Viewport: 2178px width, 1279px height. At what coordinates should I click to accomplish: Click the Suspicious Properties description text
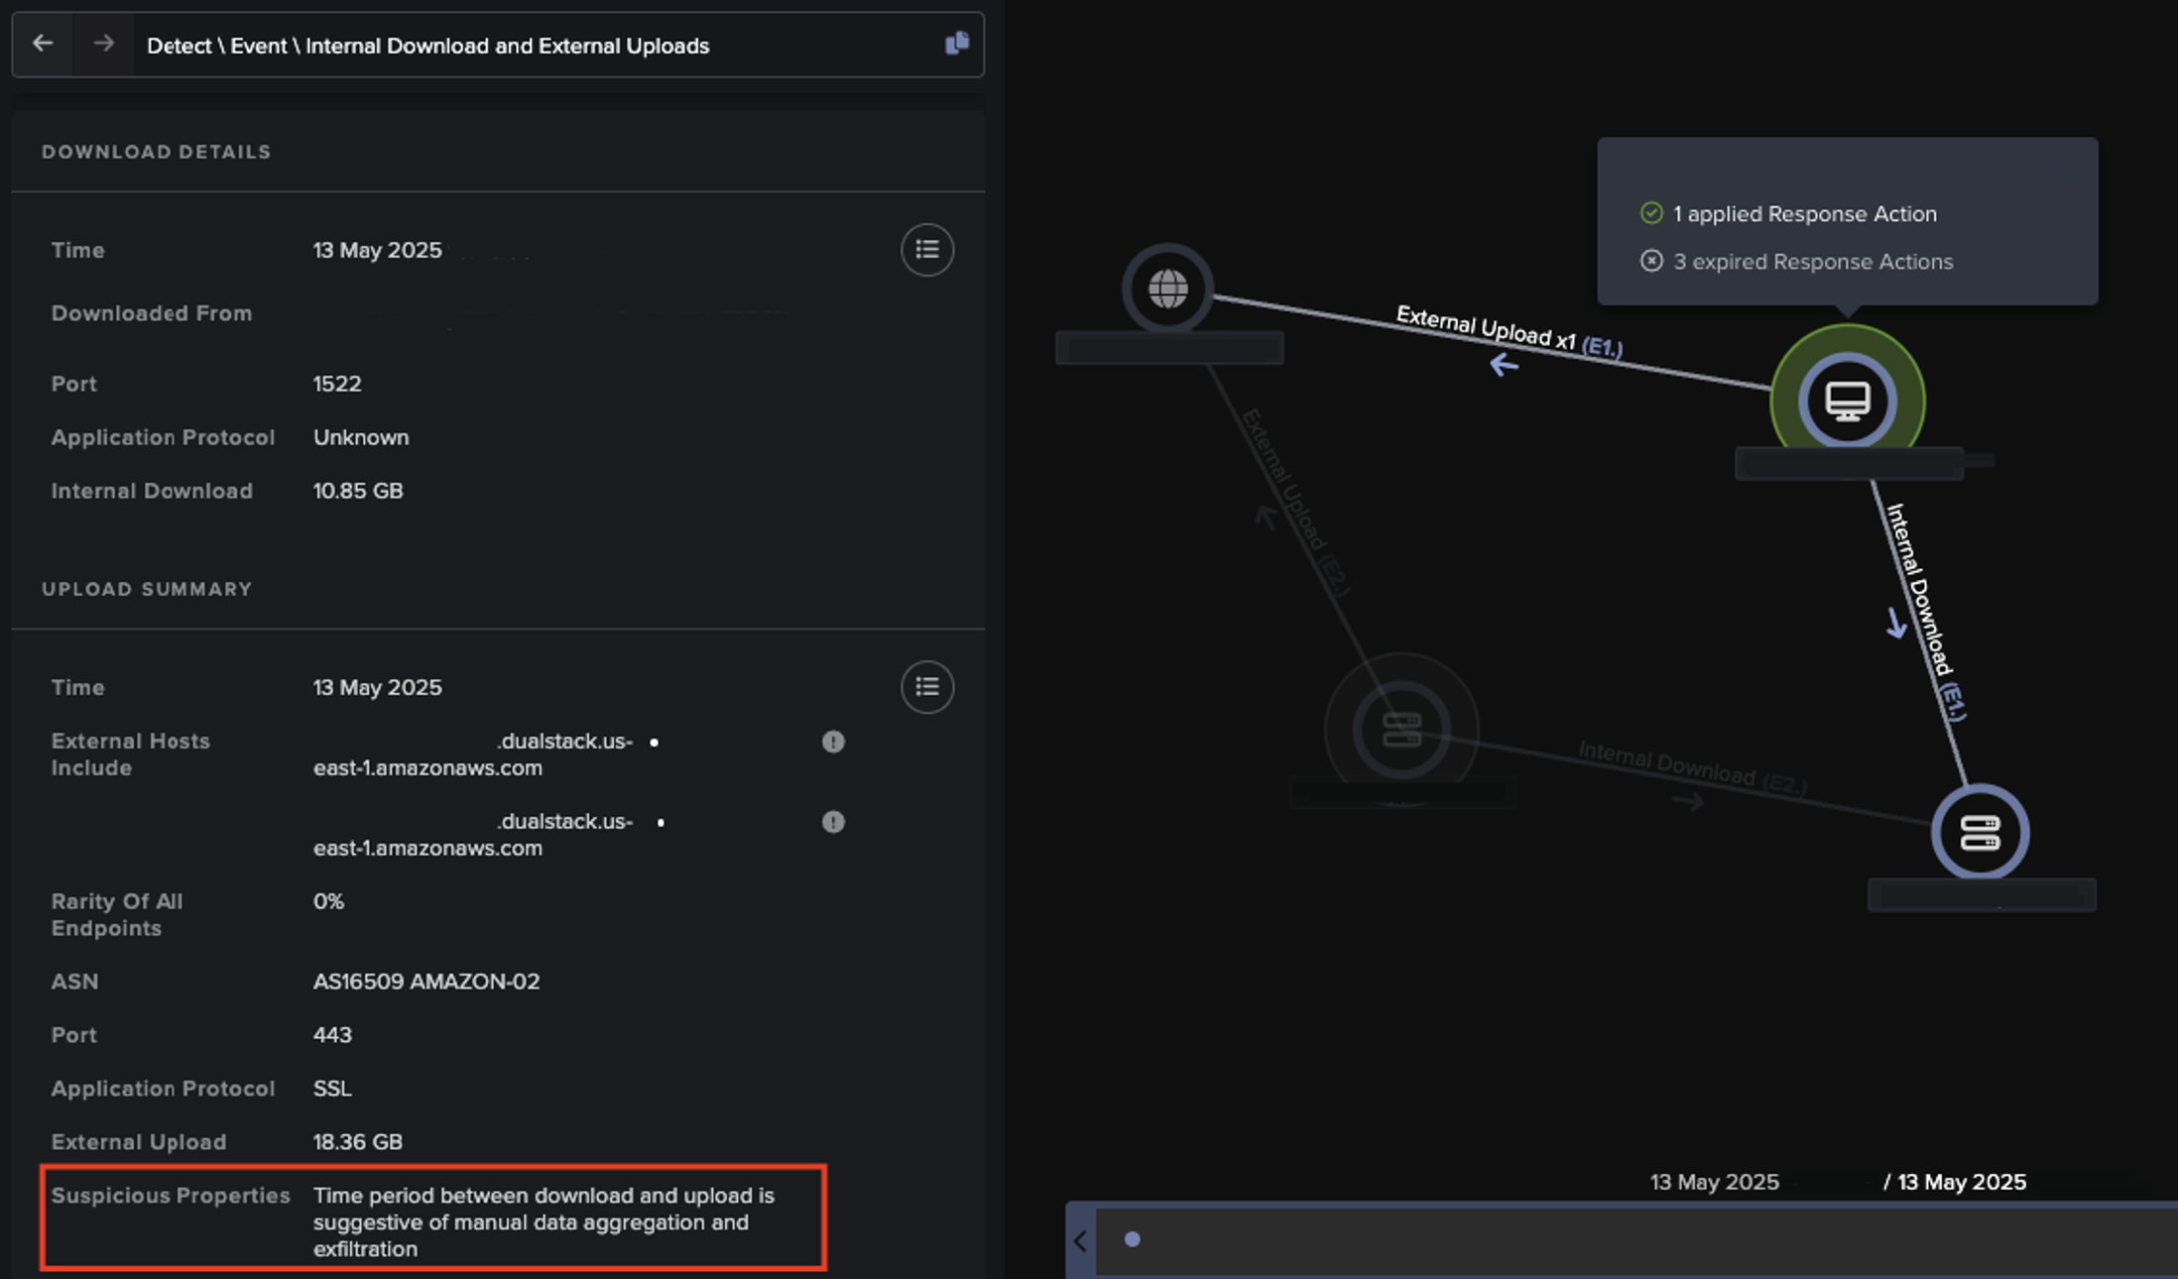(544, 1222)
